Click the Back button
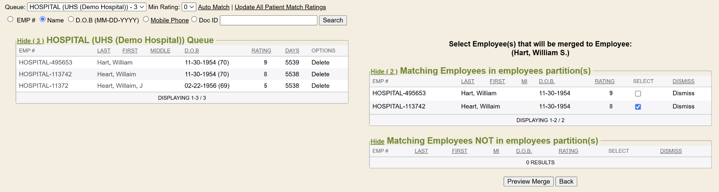This screenshot has width=719, height=192. pos(566,181)
